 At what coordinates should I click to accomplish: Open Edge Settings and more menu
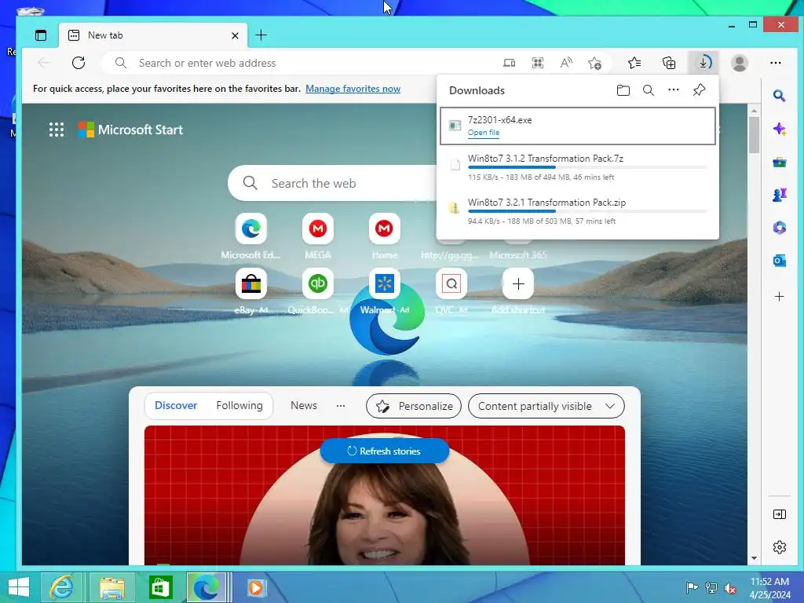(x=776, y=63)
